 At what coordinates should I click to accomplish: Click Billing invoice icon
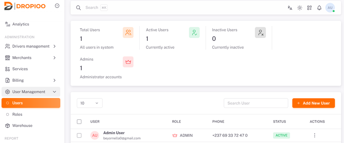click(8, 80)
